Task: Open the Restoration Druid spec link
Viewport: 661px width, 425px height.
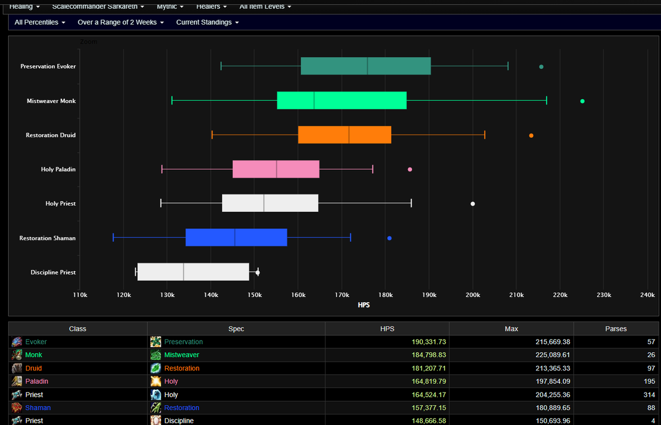Action: pos(182,368)
